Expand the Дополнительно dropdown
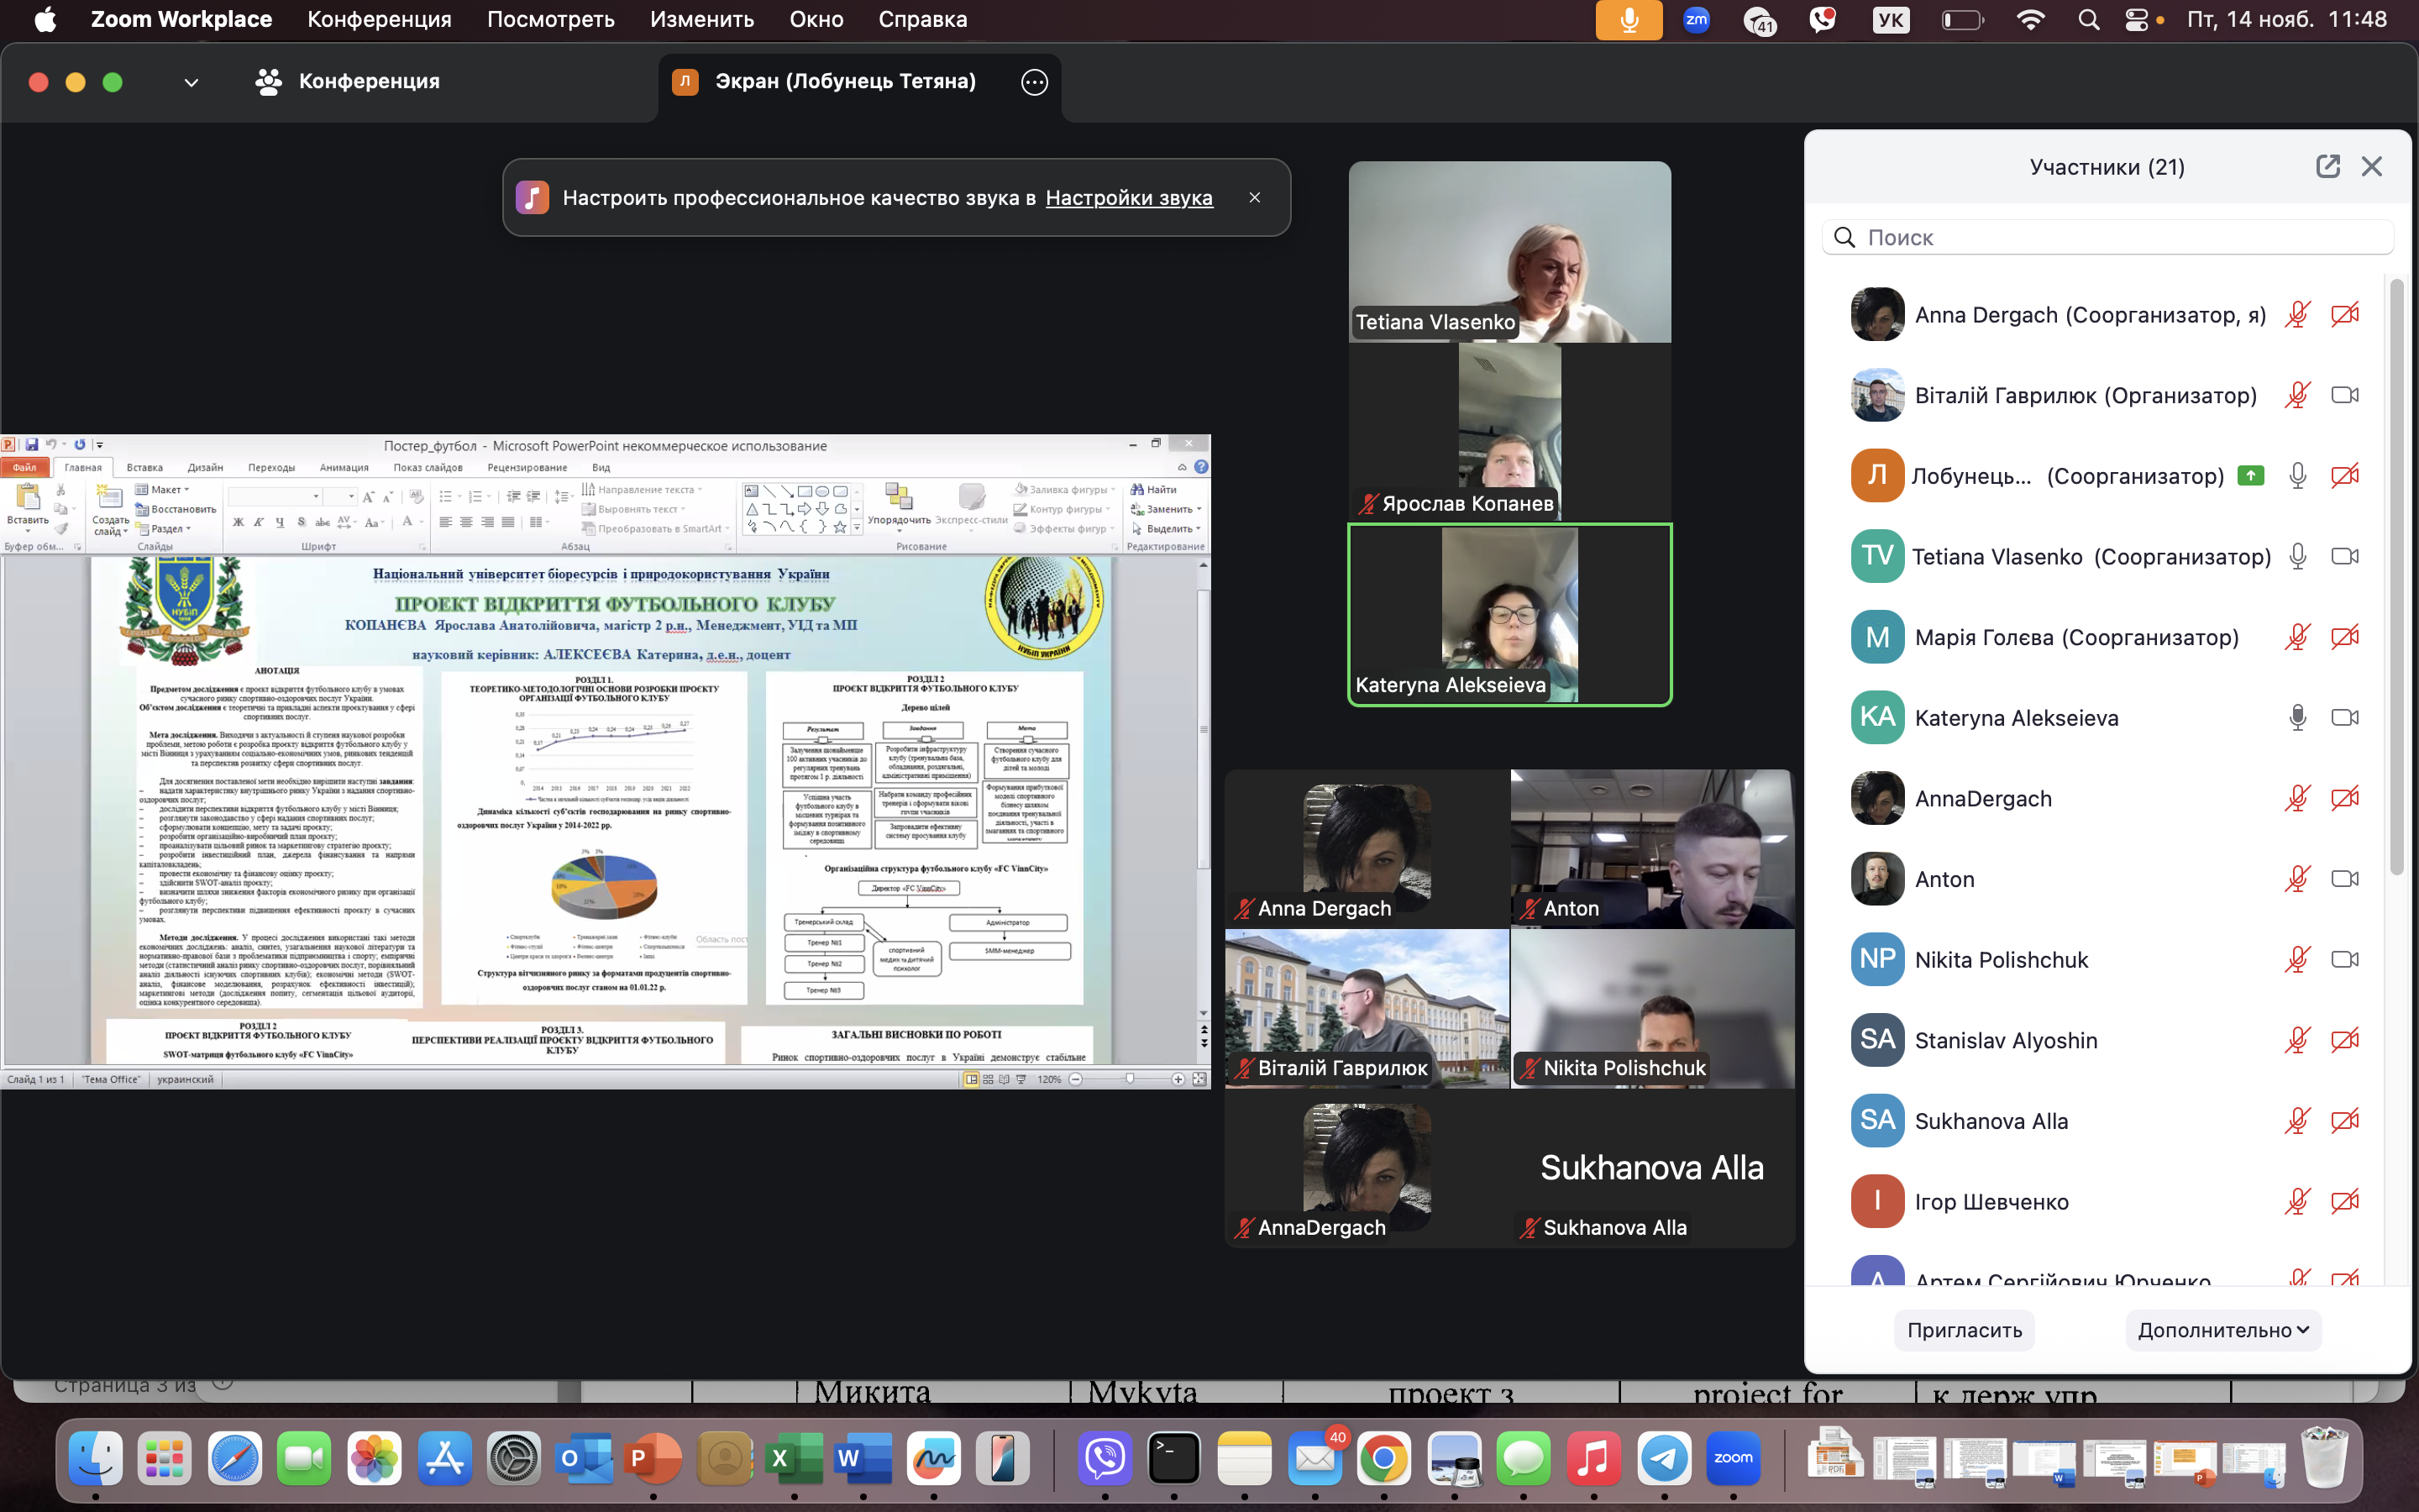 click(x=2222, y=1330)
